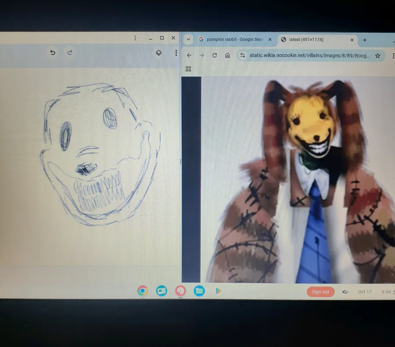Maximize the drawing app window

coord(162,38)
